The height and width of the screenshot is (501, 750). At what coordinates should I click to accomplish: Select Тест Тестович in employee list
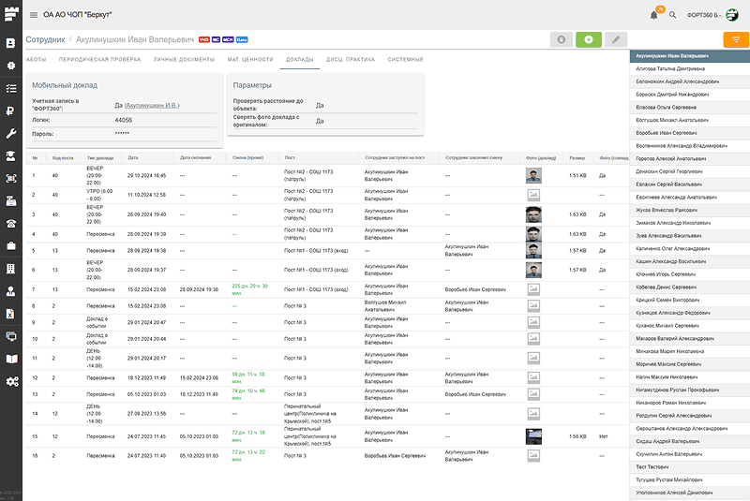[690, 467]
